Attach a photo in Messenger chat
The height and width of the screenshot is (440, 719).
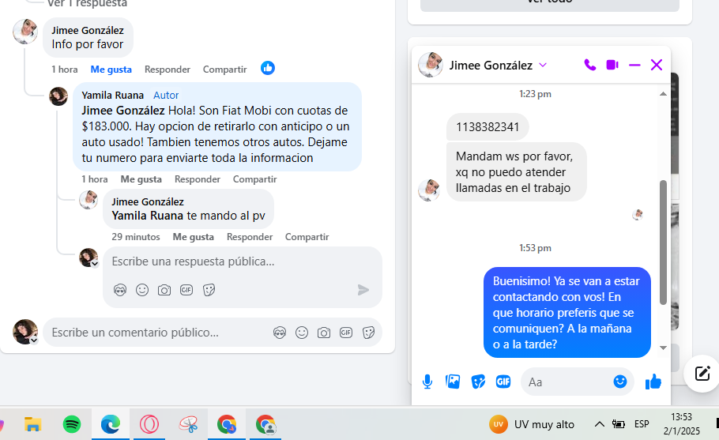[x=453, y=382]
